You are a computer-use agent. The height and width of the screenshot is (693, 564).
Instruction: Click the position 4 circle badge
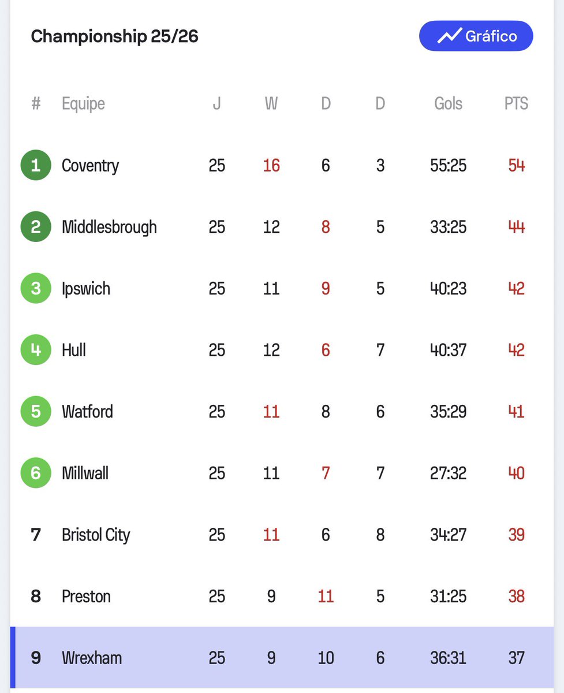point(36,350)
